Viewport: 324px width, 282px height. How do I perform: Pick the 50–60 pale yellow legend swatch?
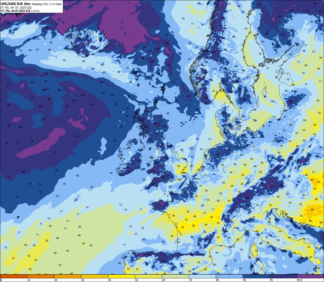pos(148,276)
